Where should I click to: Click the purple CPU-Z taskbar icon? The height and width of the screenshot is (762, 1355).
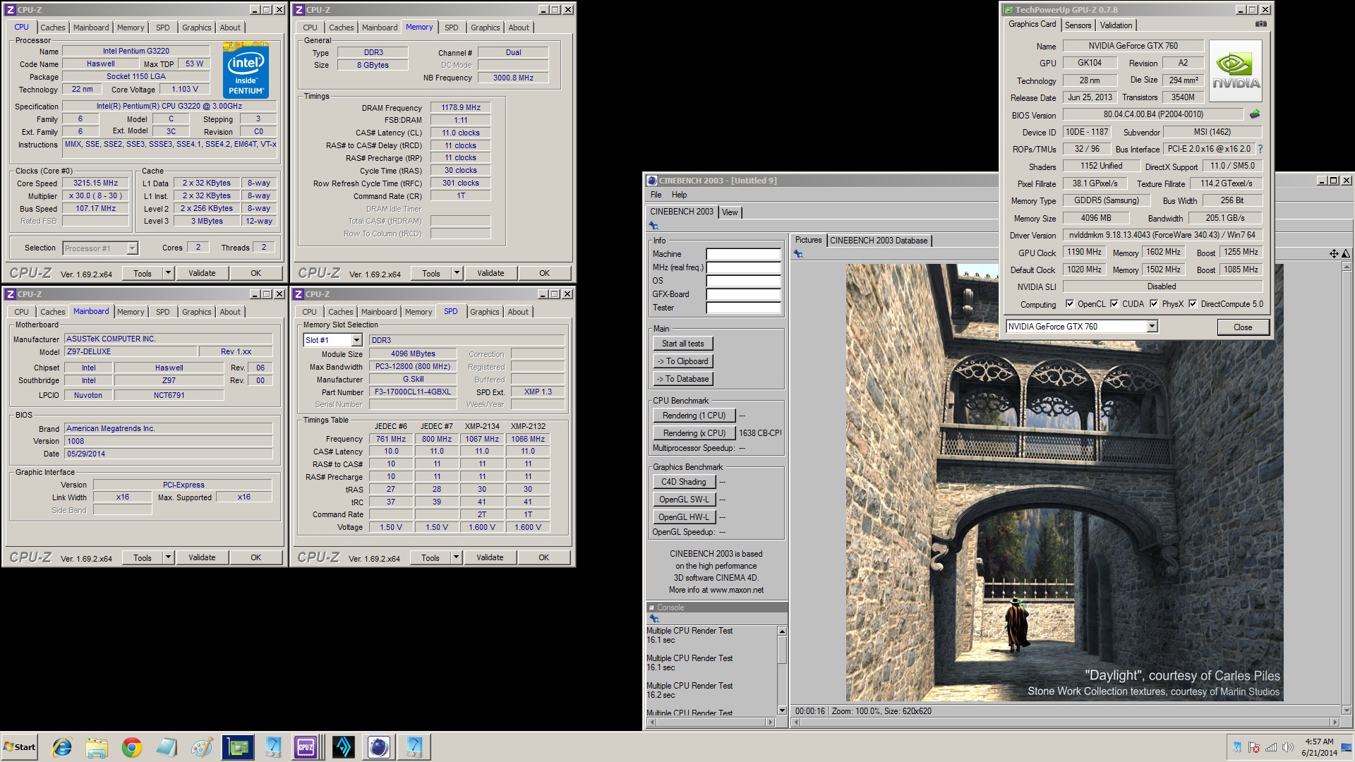[x=306, y=747]
